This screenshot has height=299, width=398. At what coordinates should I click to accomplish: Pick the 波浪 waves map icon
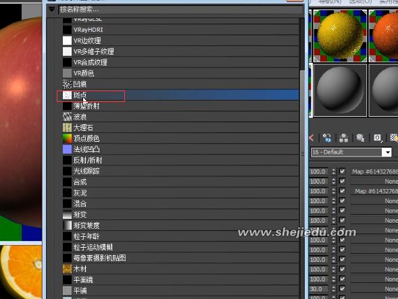tap(67, 117)
